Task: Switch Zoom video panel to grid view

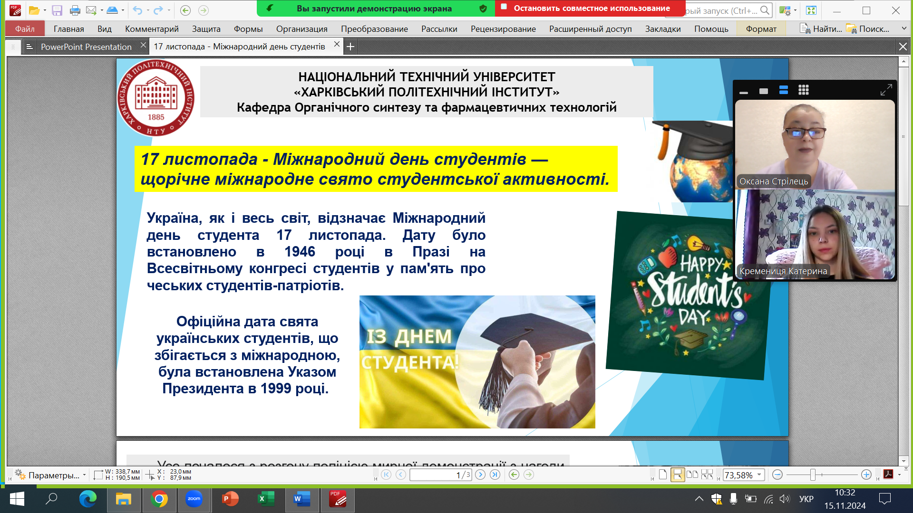Action: [x=804, y=90]
